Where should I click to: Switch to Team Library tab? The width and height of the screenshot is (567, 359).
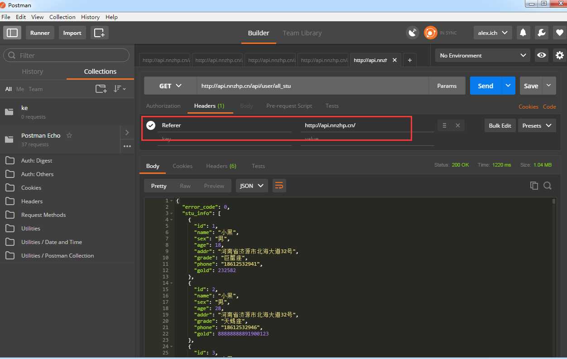[x=302, y=33]
